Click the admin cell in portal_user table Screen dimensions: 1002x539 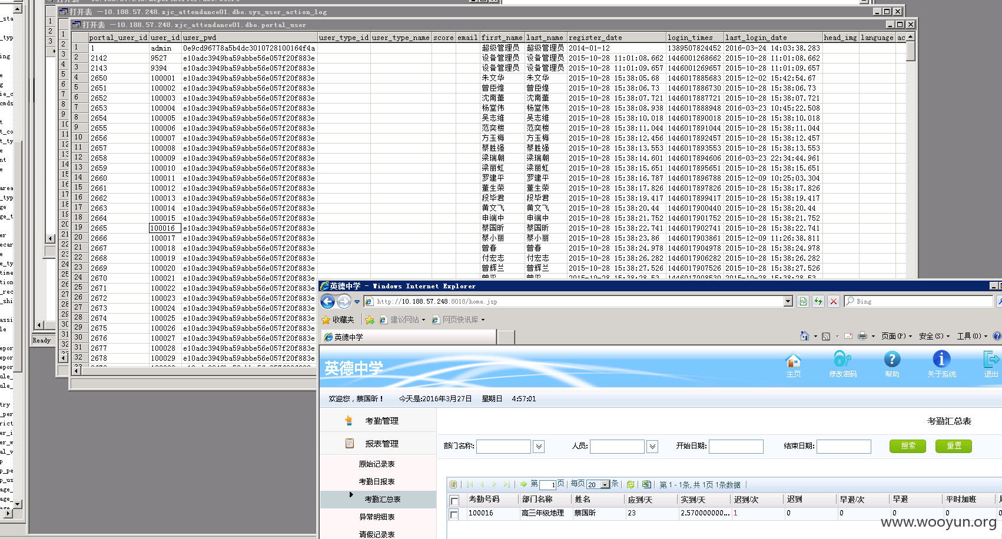click(x=165, y=48)
